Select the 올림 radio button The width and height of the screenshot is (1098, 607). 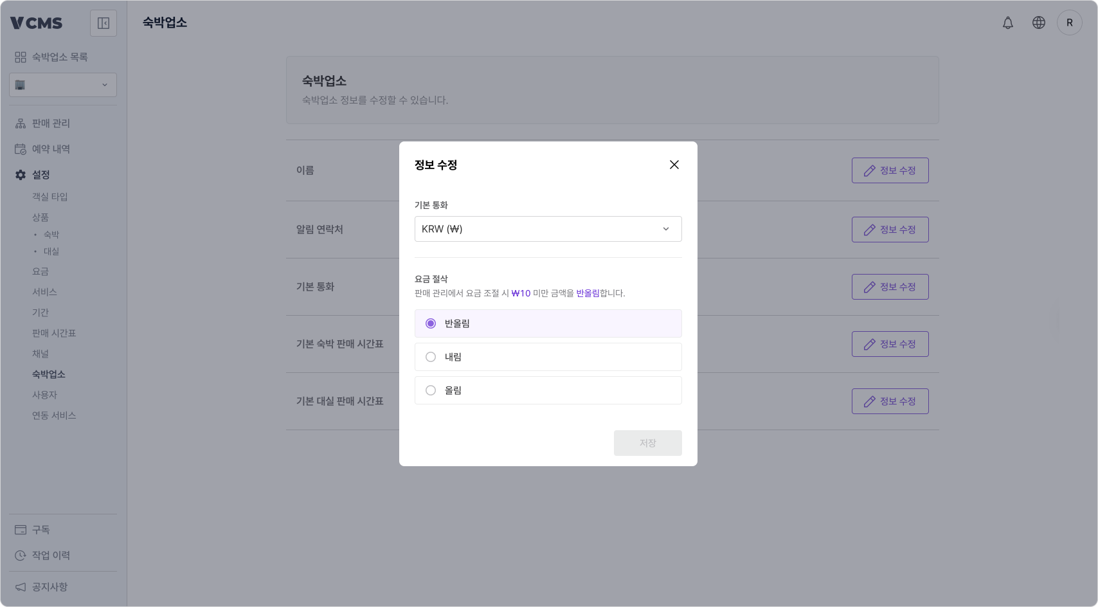click(x=431, y=390)
